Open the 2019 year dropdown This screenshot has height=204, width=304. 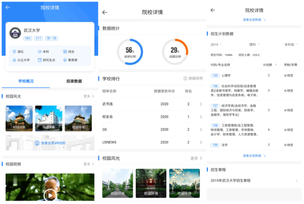pos(216,44)
